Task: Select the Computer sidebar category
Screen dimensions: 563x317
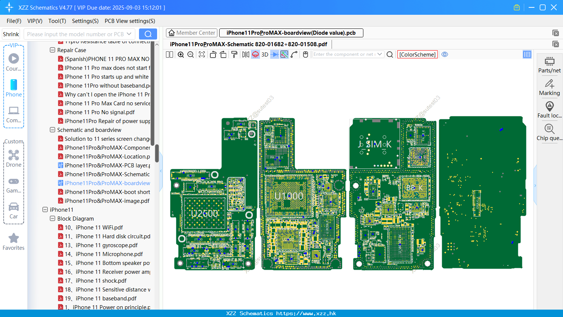Action: point(14,114)
